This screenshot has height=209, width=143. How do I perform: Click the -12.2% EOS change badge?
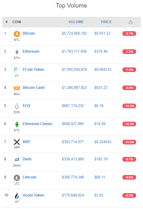click(x=129, y=106)
